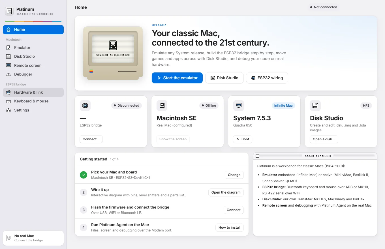Click the close box of the About Platinum window
385x249 pixels.
point(257,156)
